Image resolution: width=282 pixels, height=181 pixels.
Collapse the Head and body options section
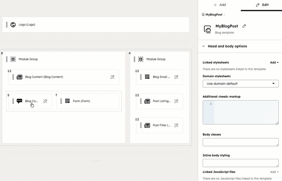(x=204, y=46)
